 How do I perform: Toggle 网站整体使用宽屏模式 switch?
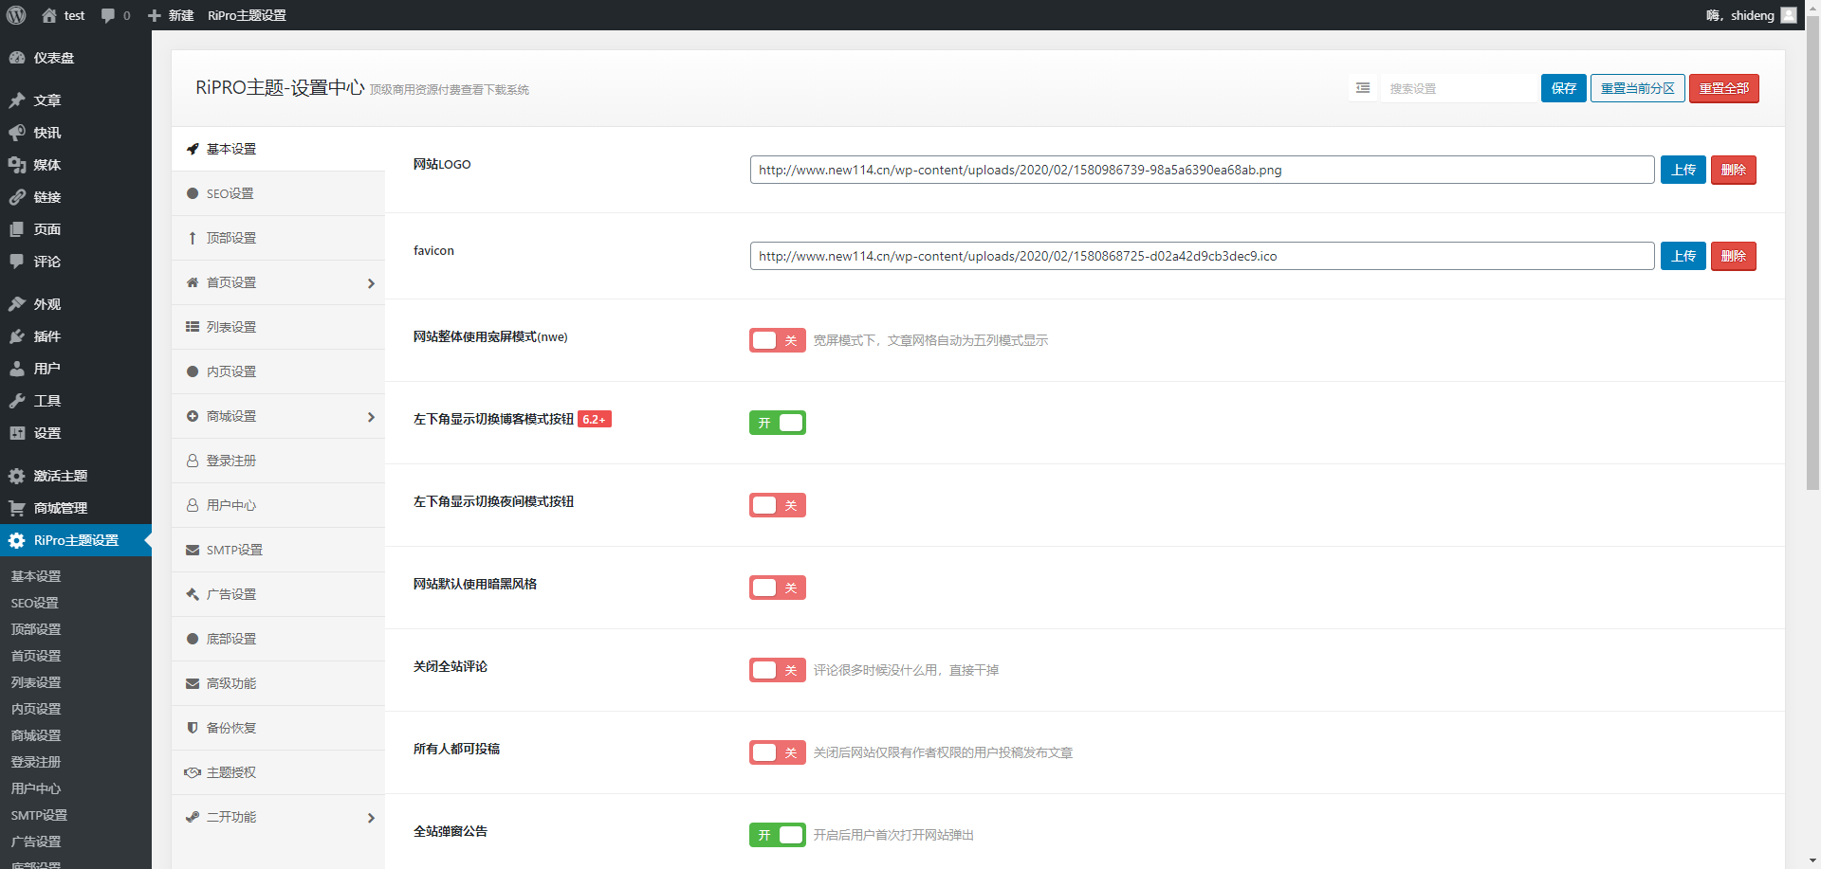778,340
